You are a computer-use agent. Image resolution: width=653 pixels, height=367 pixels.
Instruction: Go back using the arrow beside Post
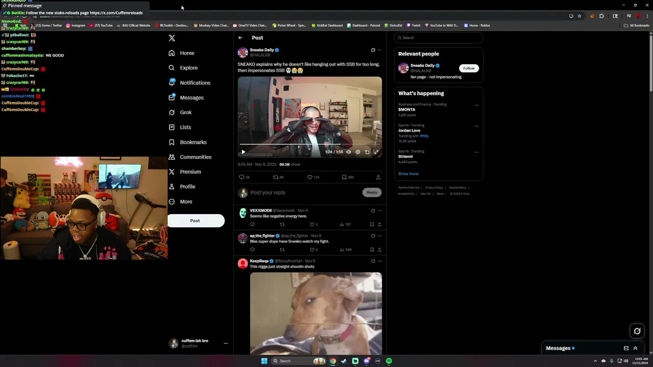coord(240,38)
